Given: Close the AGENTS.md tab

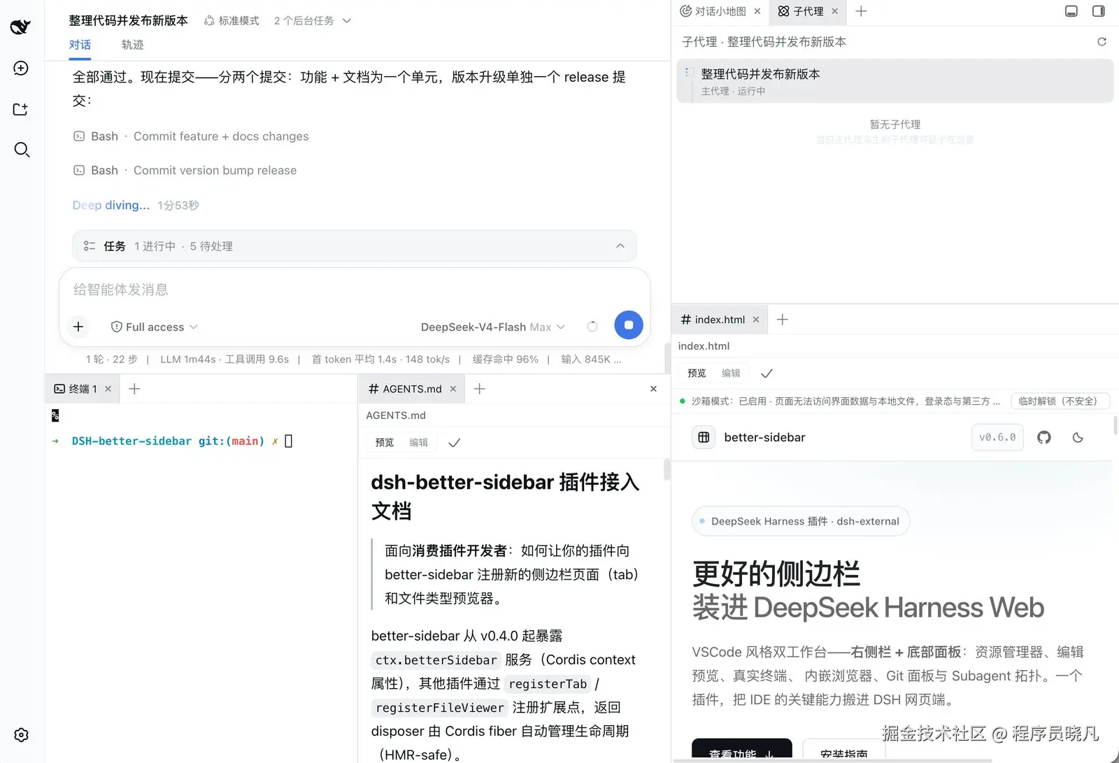Looking at the screenshot, I should (x=453, y=389).
